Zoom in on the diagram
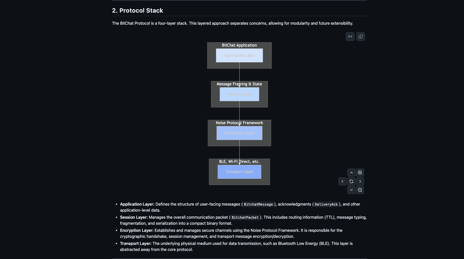Screen dimensions: 464x259 [x=360, y=173]
